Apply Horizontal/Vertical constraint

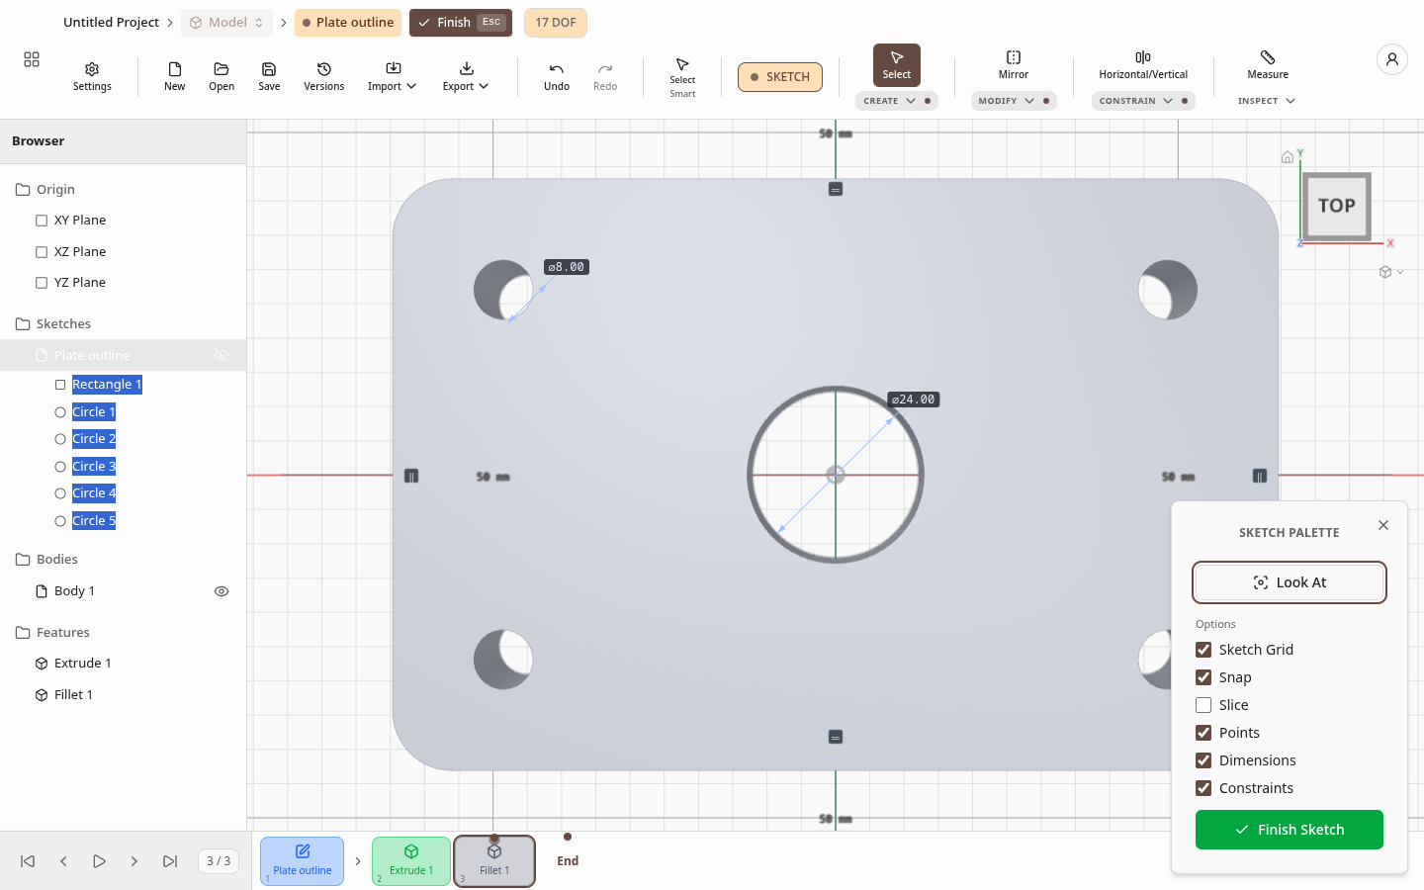[1143, 65]
